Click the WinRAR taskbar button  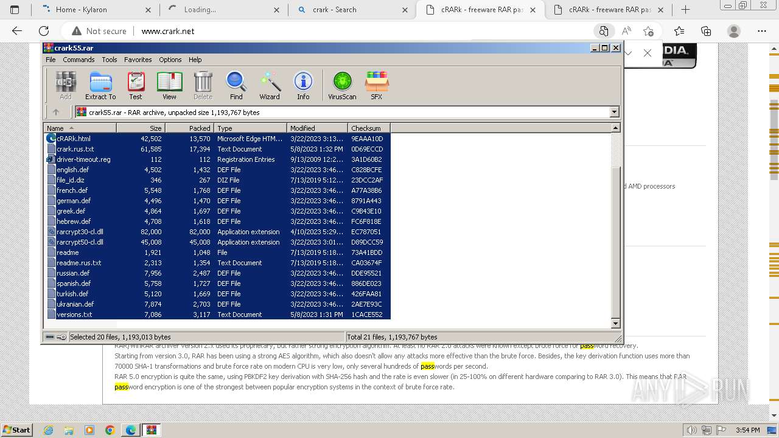point(151,430)
